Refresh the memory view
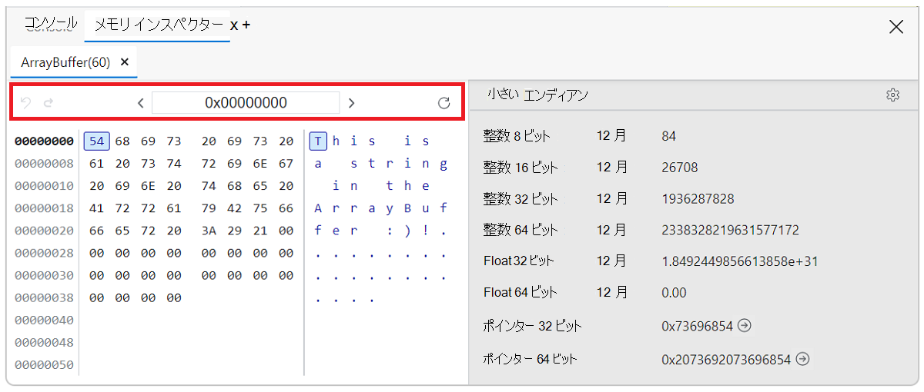Viewport: 924px width, 392px height. [x=444, y=103]
